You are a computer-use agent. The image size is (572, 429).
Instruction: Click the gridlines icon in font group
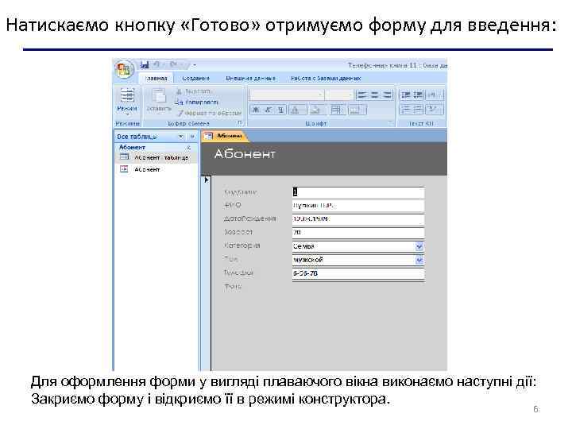tap(336, 110)
